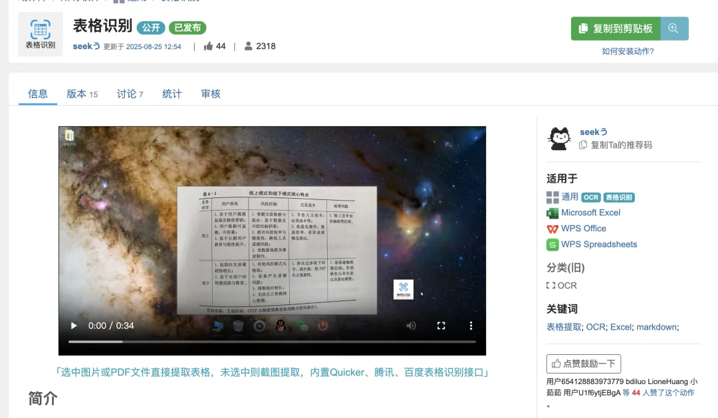Open the 统计 tab

172,94
